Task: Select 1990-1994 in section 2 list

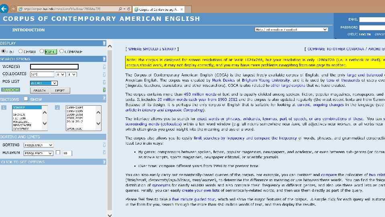Action: (x=75, y=108)
